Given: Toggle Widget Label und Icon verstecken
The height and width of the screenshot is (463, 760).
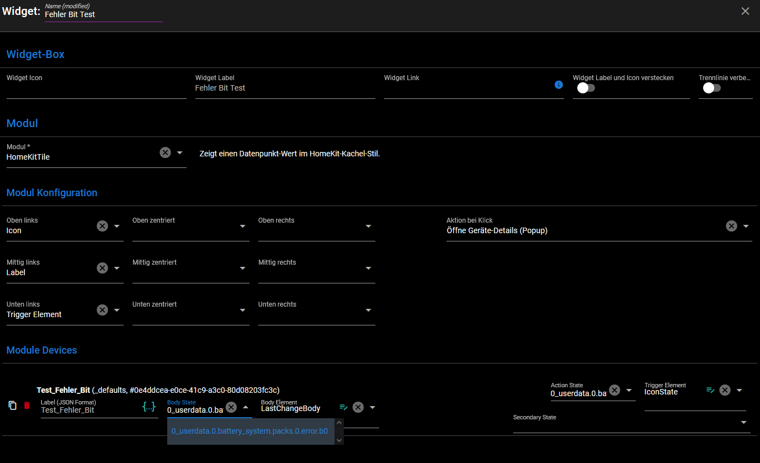Looking at the screenshot, I should click(586, 88).
